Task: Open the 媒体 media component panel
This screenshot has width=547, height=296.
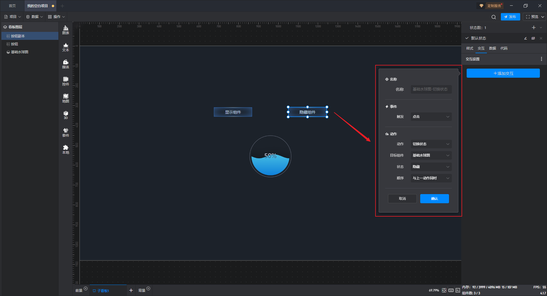Action: (66, 64)
